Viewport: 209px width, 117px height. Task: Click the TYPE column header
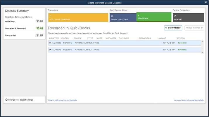point(91,38)
